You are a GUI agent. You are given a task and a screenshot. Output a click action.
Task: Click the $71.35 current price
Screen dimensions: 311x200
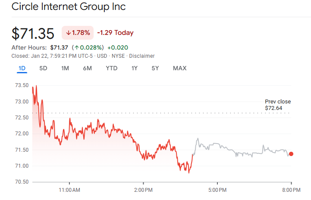coord(33,33)
